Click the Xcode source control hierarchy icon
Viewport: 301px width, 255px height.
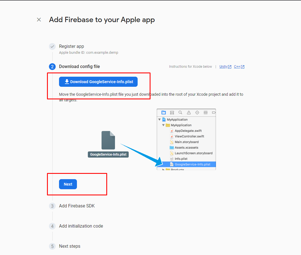click(x=172, y=113)
